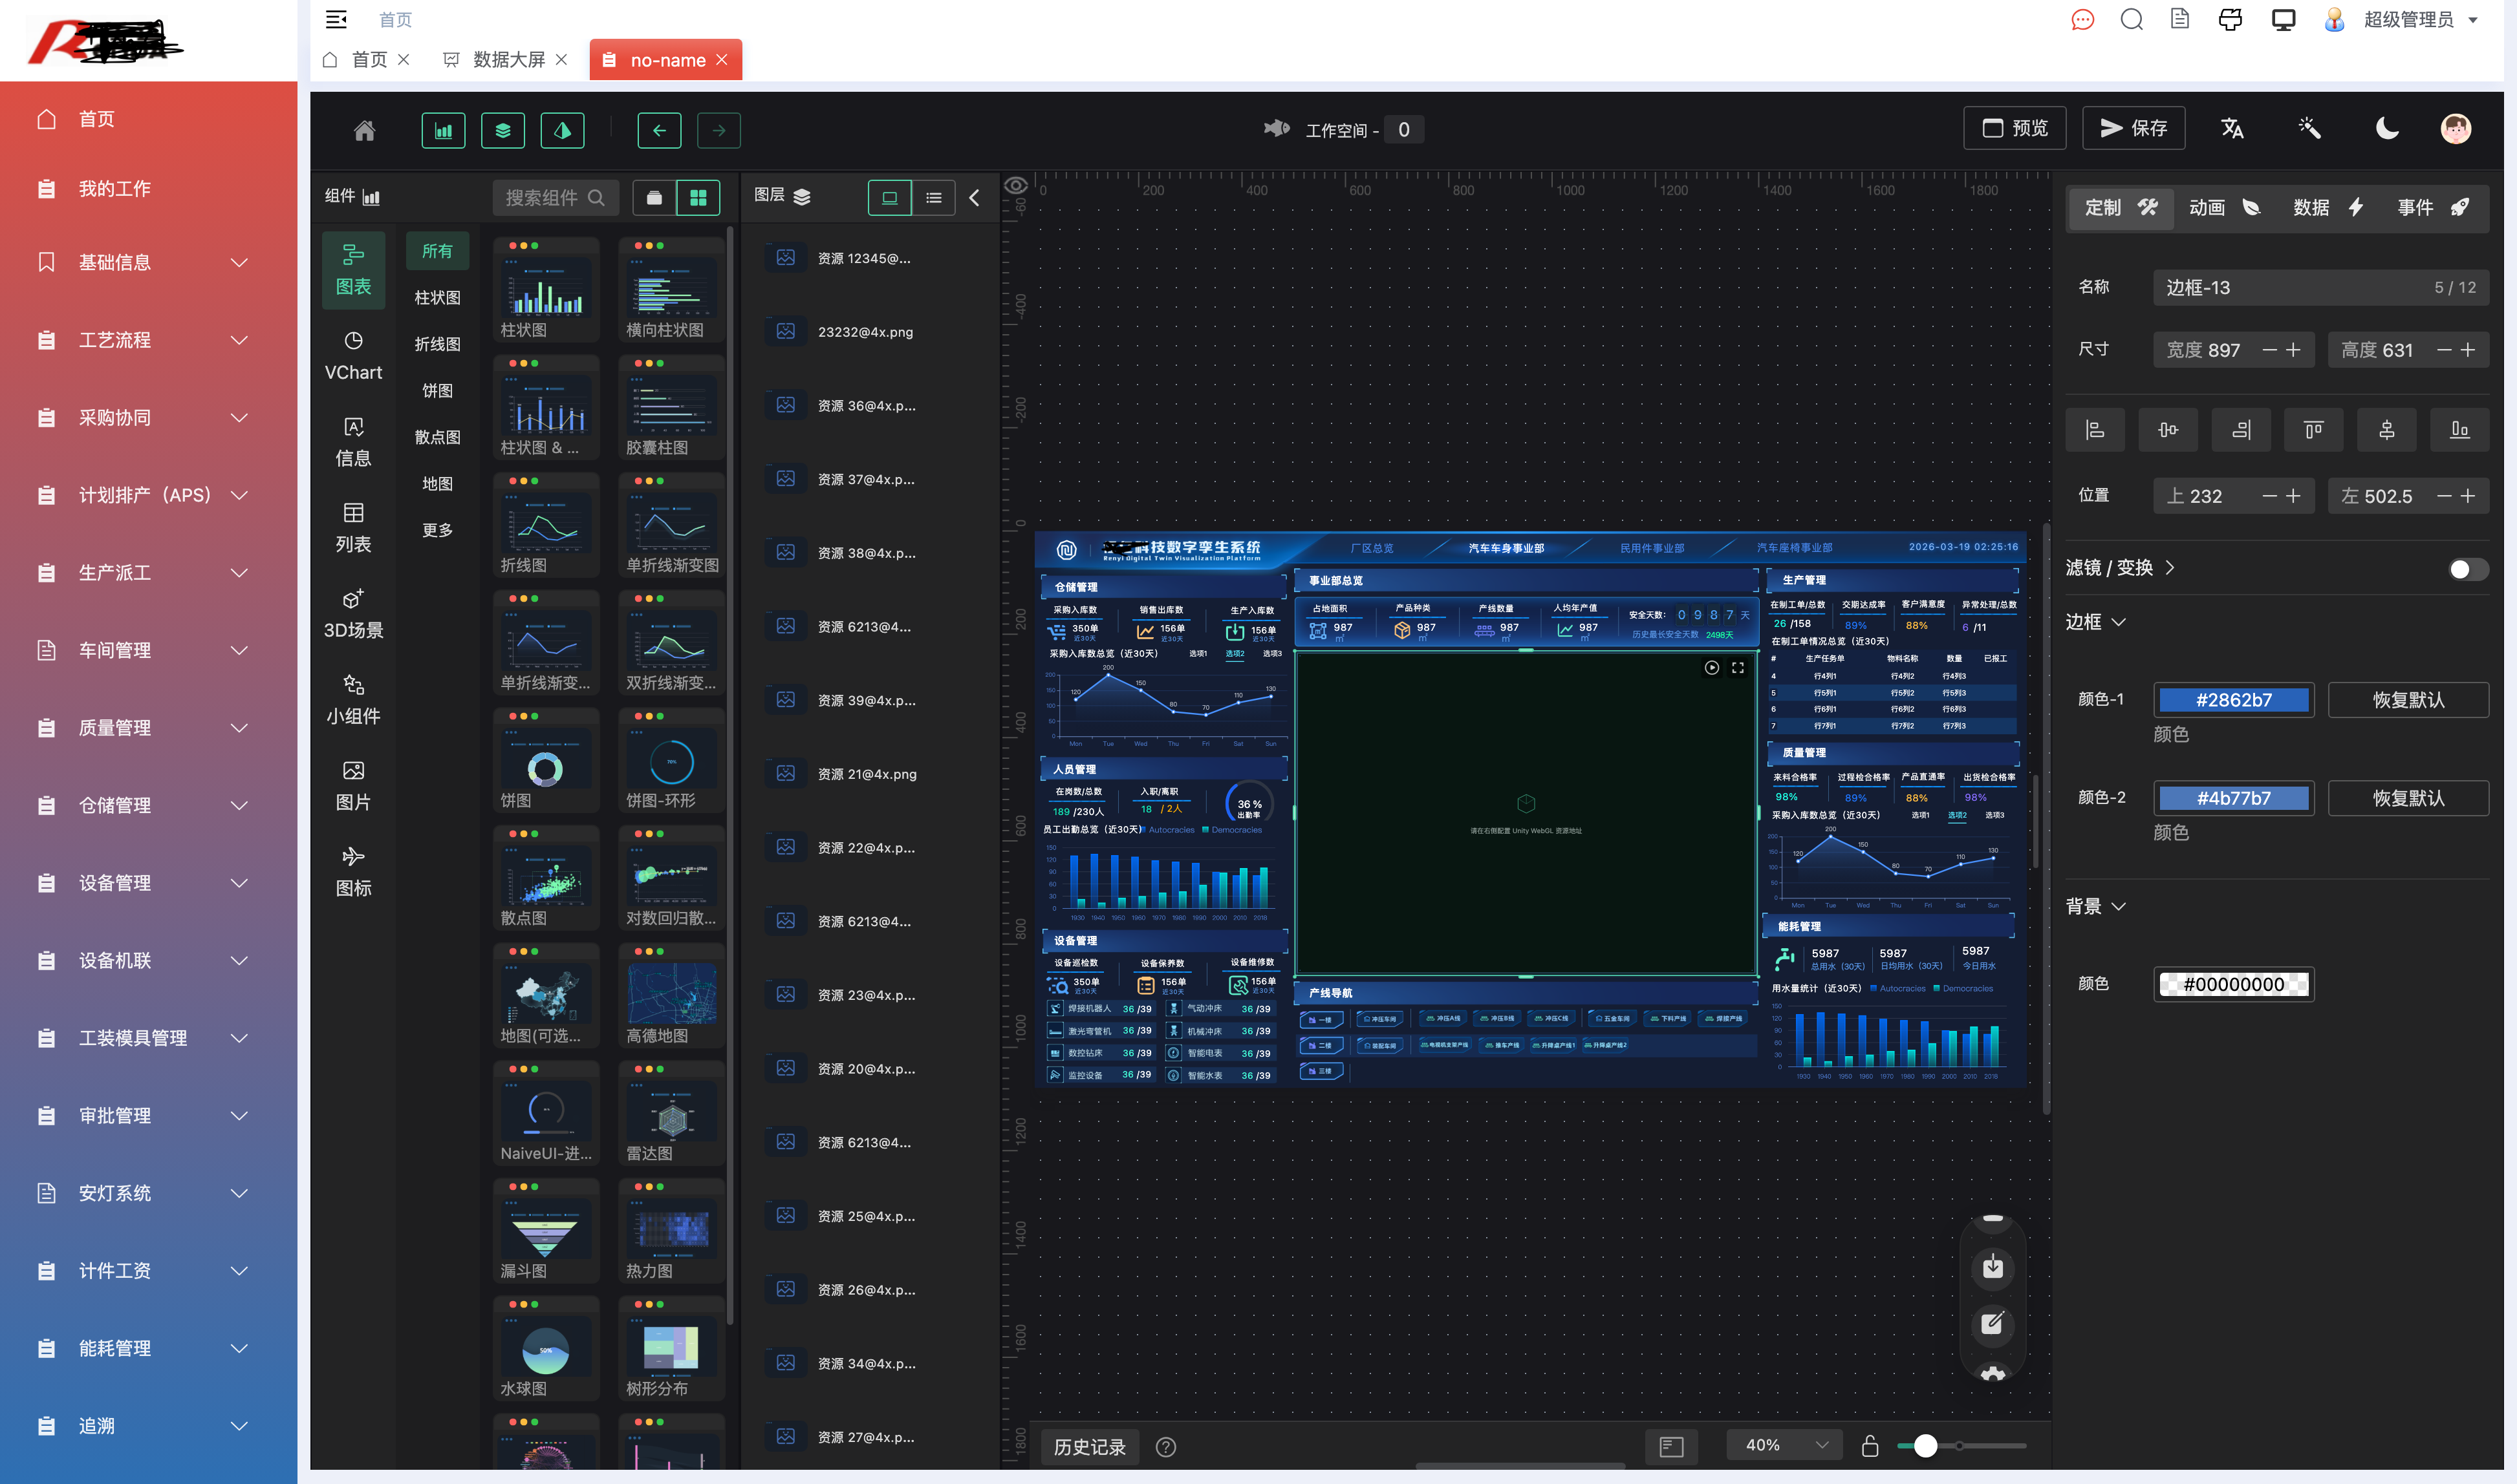Viewport: 2517px width, 1484px height.
Task: Open the #4b77b7 color swatch
Action: (x=2233, y=798)
